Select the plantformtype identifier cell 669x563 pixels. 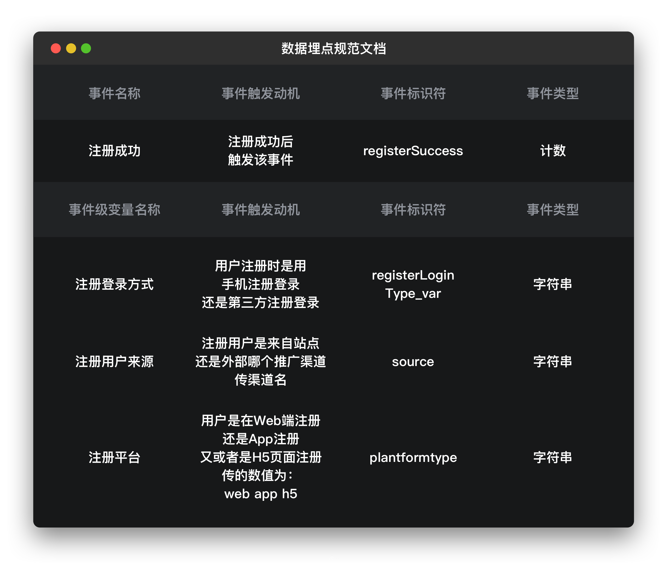click(x=413, y=457)
